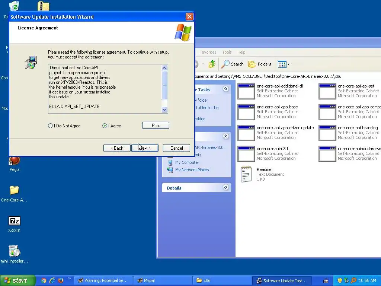
Task: Launch Chrome from Quick Launch
Action: (x=44, y=280)
